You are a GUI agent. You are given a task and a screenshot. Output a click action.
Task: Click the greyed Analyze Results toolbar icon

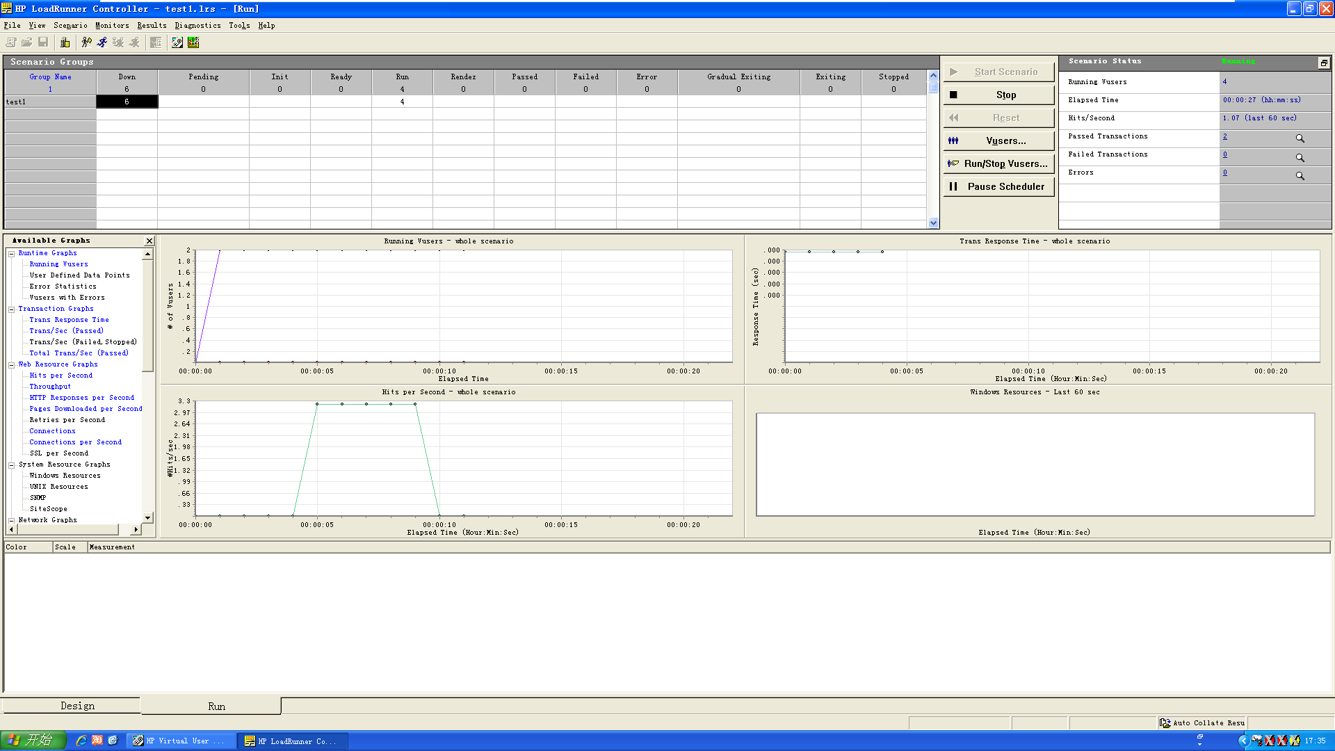[x=156, y=42]
